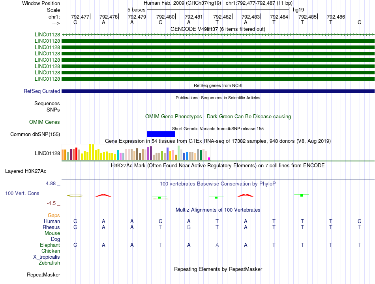This screenshot has height=284, width=375.
Task: Click the Elephant species label
Action: coord(50,245)
